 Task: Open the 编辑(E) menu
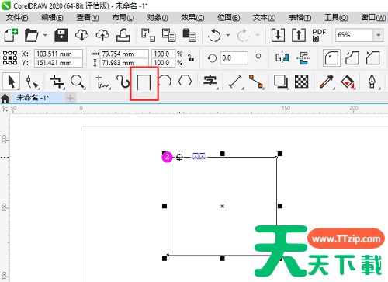pos(52,18)
